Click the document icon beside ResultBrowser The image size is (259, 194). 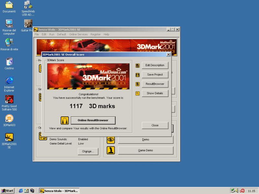tap(137, 84)
